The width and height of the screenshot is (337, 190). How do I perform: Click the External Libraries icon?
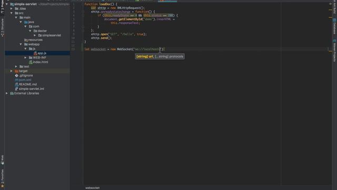[x=12, y=93]
